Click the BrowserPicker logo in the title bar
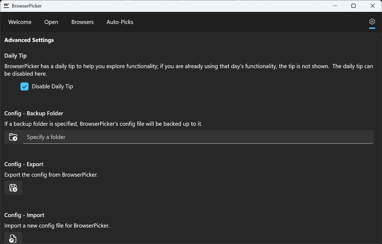 click(6, 6)
